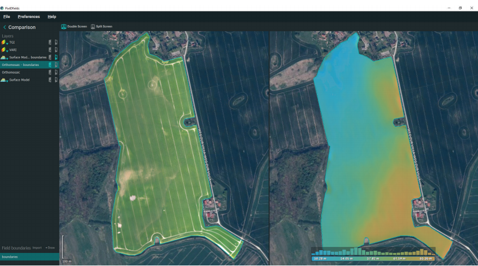Click the + Draw field boundary button

click(50, 247)
